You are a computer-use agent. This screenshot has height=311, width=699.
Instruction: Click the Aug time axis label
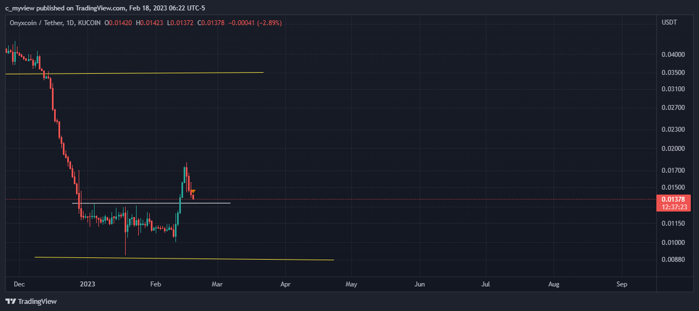click(554, 284)
